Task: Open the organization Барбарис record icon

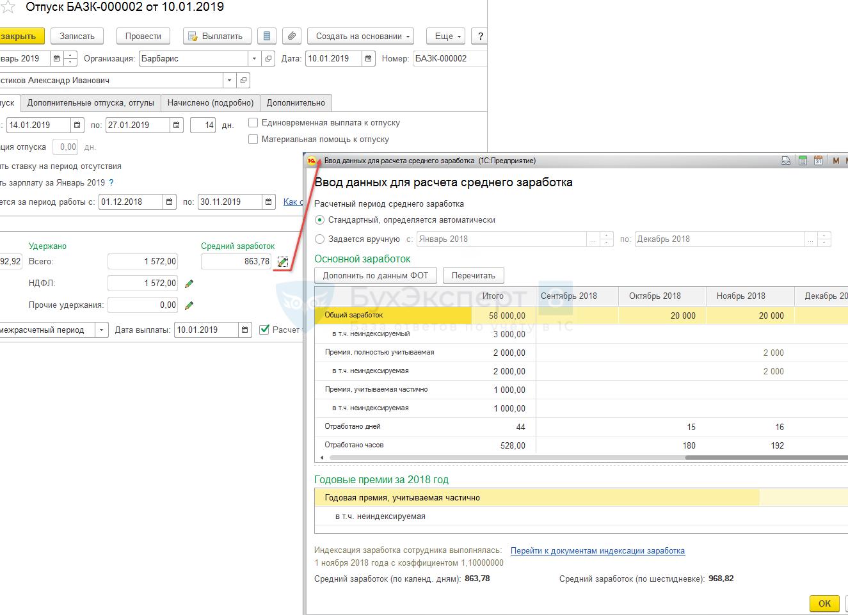Action: [269, 58]
